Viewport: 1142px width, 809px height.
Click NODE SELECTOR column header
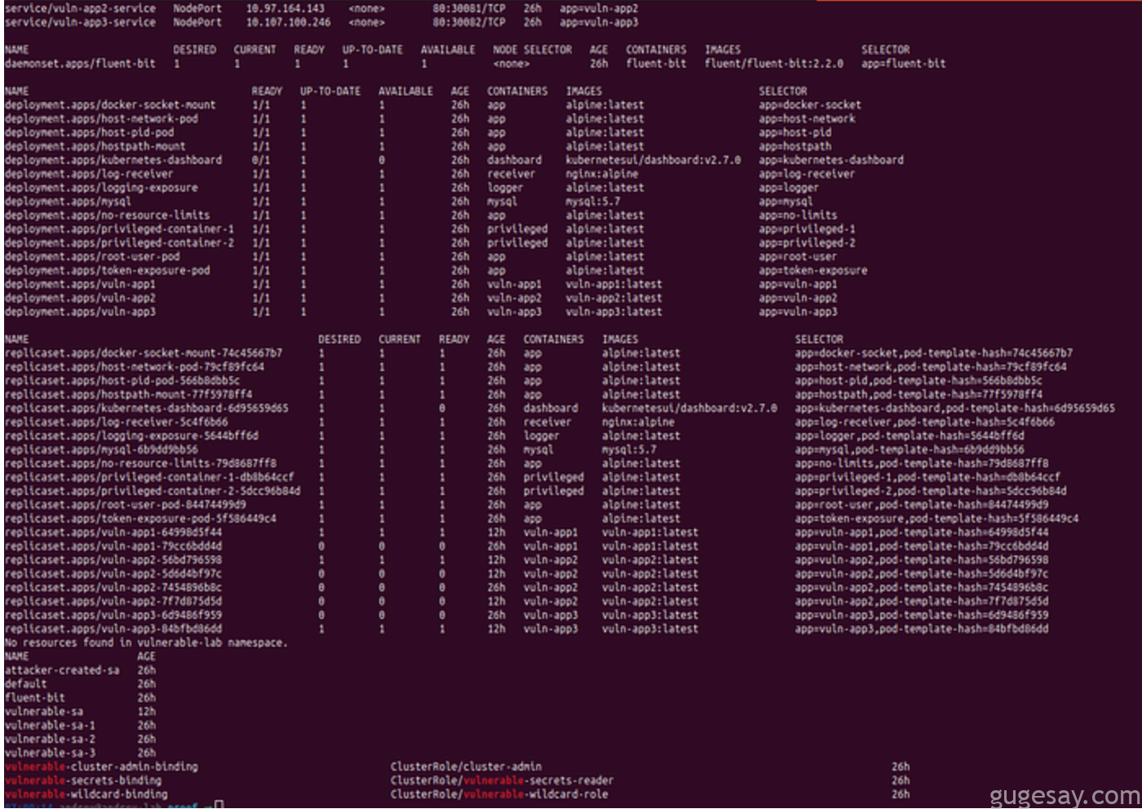[x=532, y=50]
